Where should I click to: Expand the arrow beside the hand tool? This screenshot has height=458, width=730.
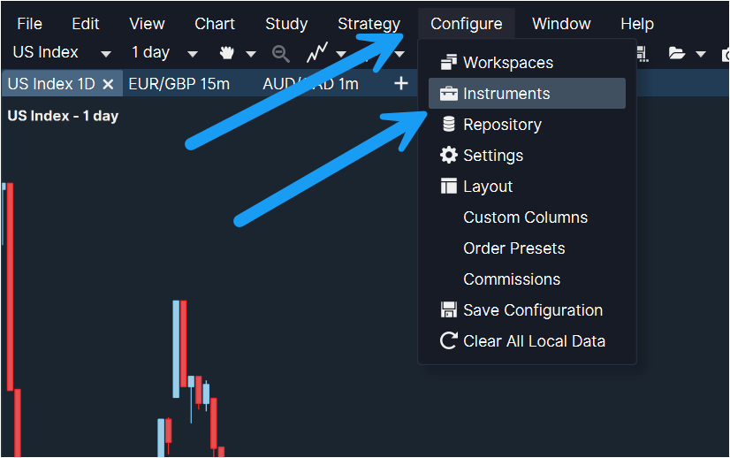coord(251,54)
